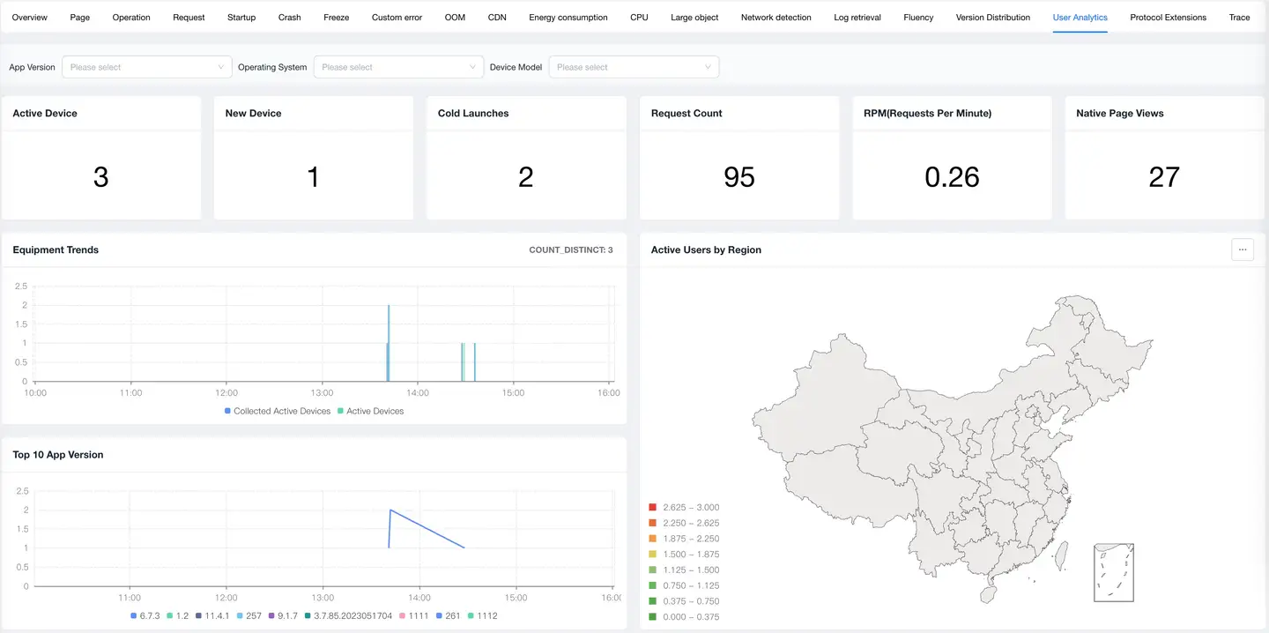Go to the Network detection tab

pyautogui.click(x=775, y=18)
